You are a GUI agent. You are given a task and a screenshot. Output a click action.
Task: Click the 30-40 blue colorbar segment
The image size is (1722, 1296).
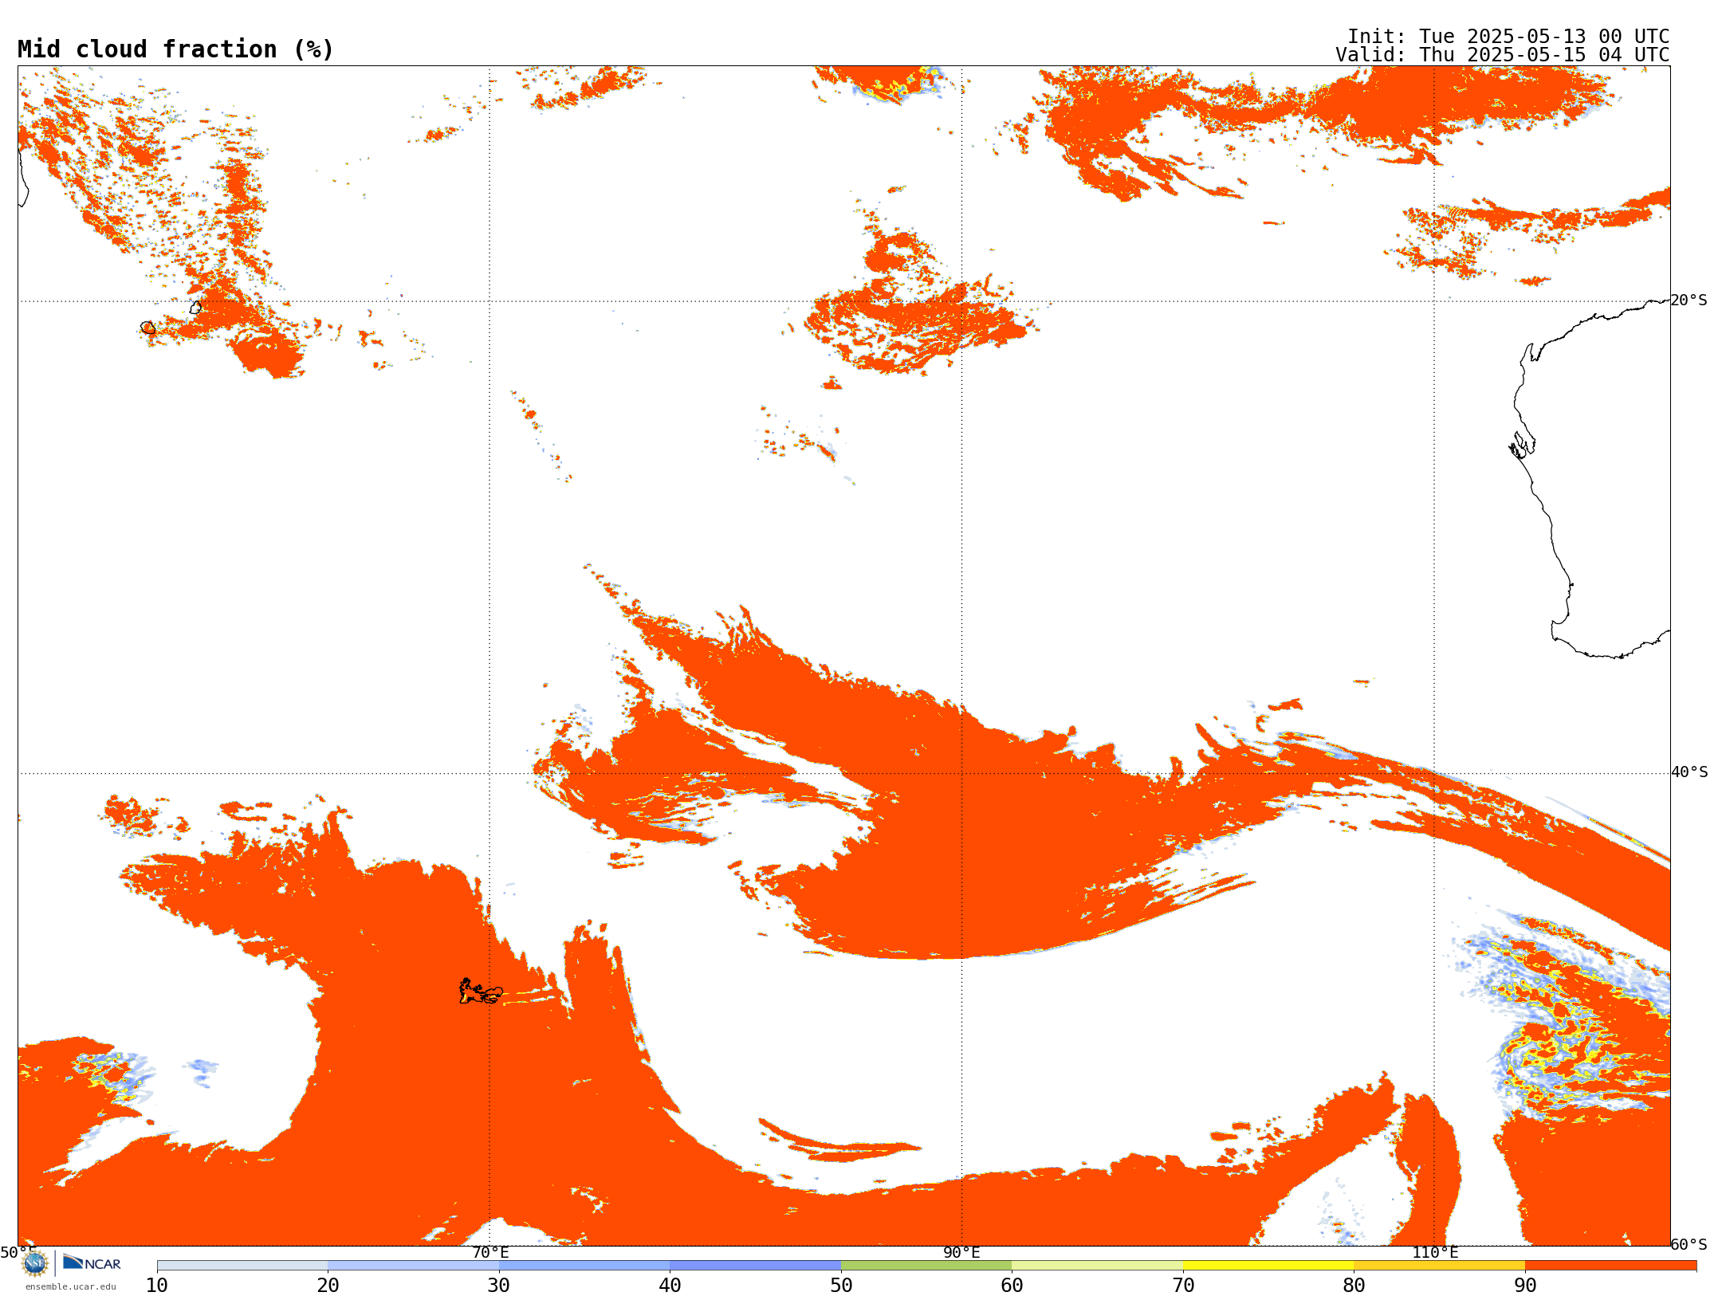(584, 1266)
